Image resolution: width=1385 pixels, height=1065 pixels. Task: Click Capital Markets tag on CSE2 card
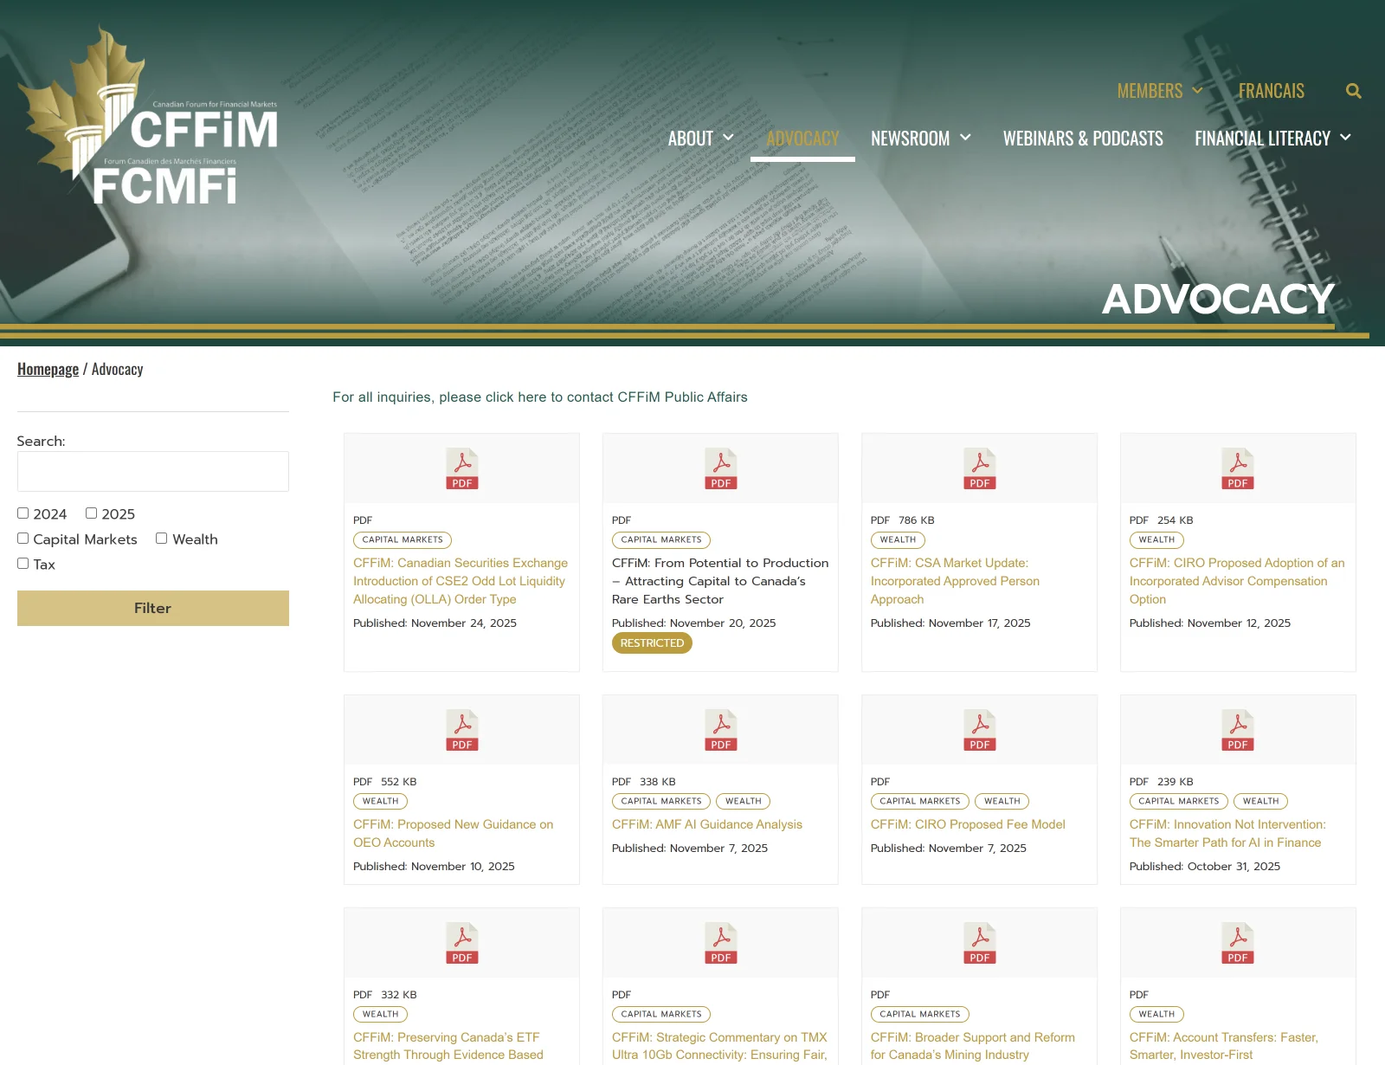tap(403, 539)
